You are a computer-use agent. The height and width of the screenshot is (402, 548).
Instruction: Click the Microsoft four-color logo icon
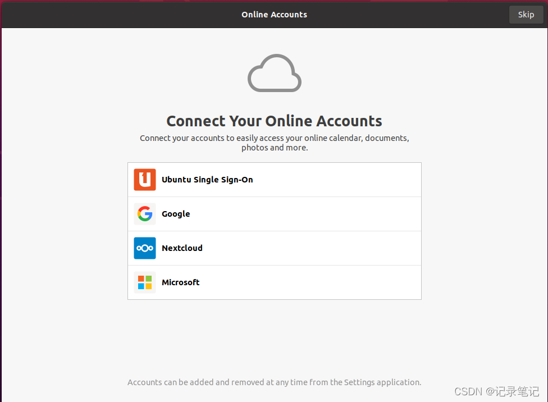pos(145,282)
